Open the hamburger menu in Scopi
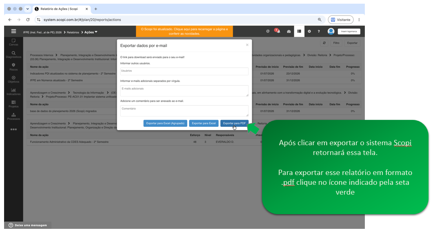The width and height of the screenshot is (433, 237). click(13, 31)
